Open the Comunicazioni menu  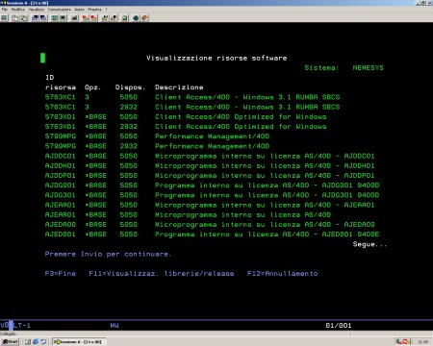60,10
